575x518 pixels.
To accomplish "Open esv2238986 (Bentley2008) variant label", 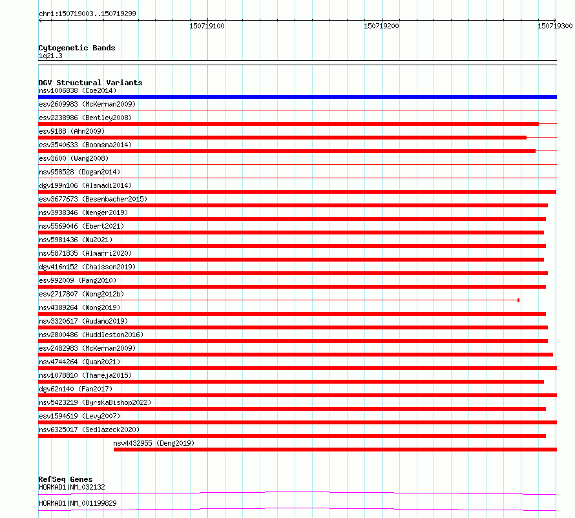I will [x=85, y=118].
